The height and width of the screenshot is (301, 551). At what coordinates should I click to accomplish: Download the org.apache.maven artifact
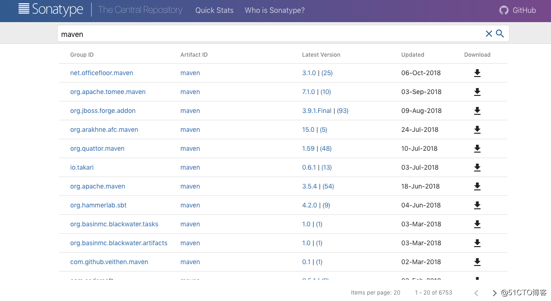pos(477,187)
